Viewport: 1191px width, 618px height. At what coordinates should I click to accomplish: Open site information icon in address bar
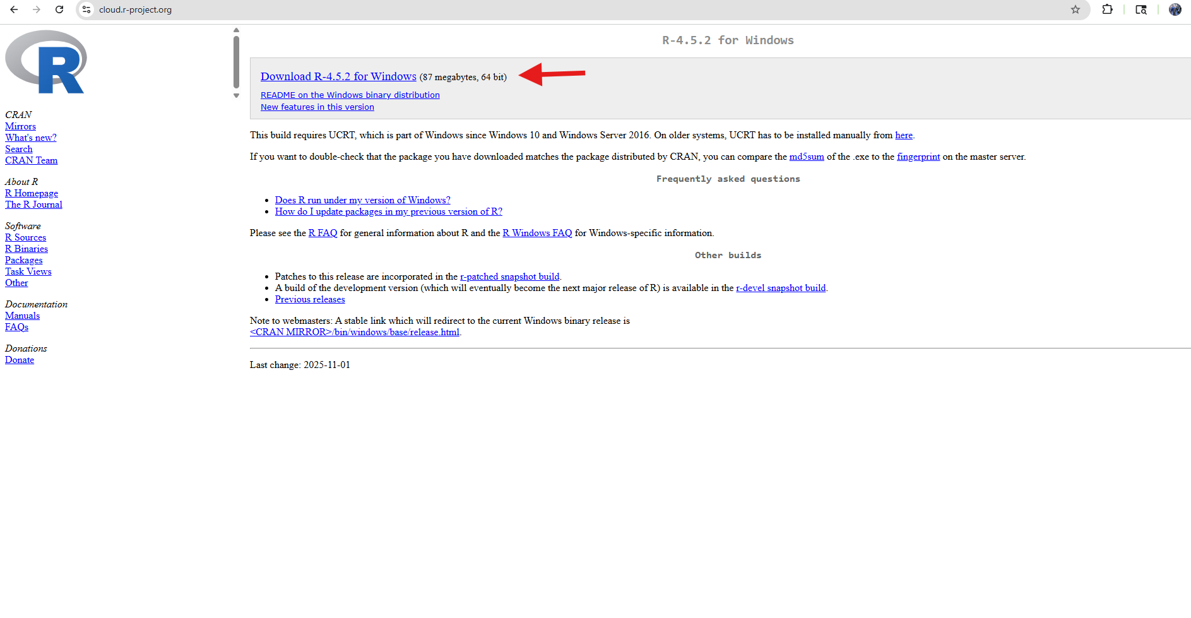pyautogui.click(x=87, y=9)
